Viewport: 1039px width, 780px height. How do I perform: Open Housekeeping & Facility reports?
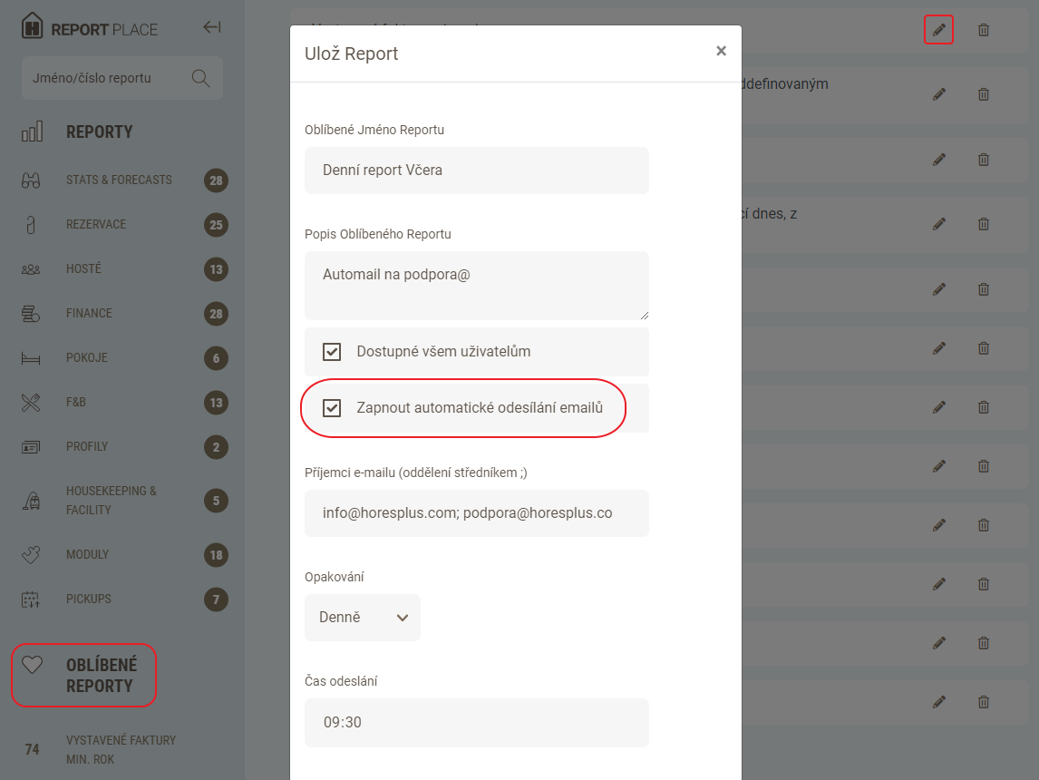111,500
